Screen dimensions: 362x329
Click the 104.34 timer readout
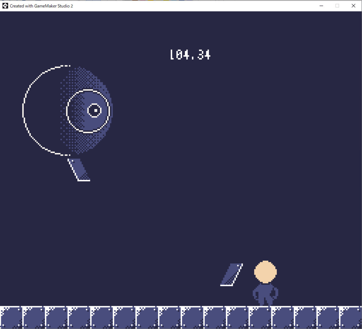point(190,55)
